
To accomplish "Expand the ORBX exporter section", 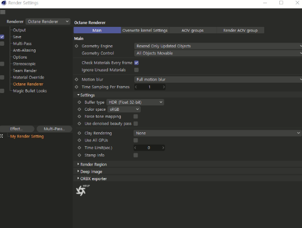I will [78, 179].
